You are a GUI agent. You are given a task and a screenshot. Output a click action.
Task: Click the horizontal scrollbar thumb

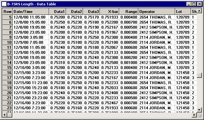[x=10, y=115]
